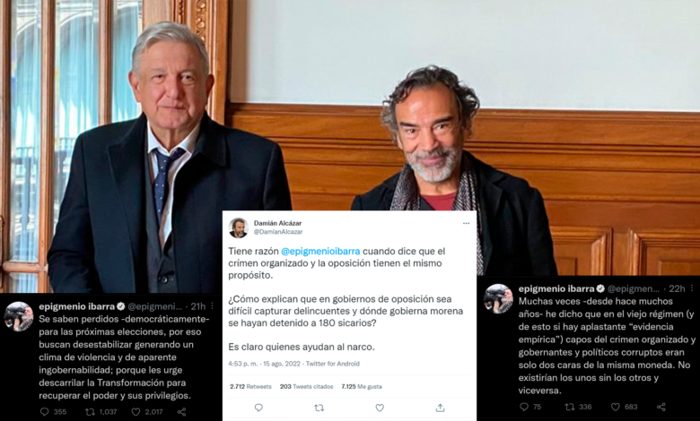This screenshot has height=421, width=700.
Task: Like the left tweet with 2,017 likes
Action: click(136, 412)
